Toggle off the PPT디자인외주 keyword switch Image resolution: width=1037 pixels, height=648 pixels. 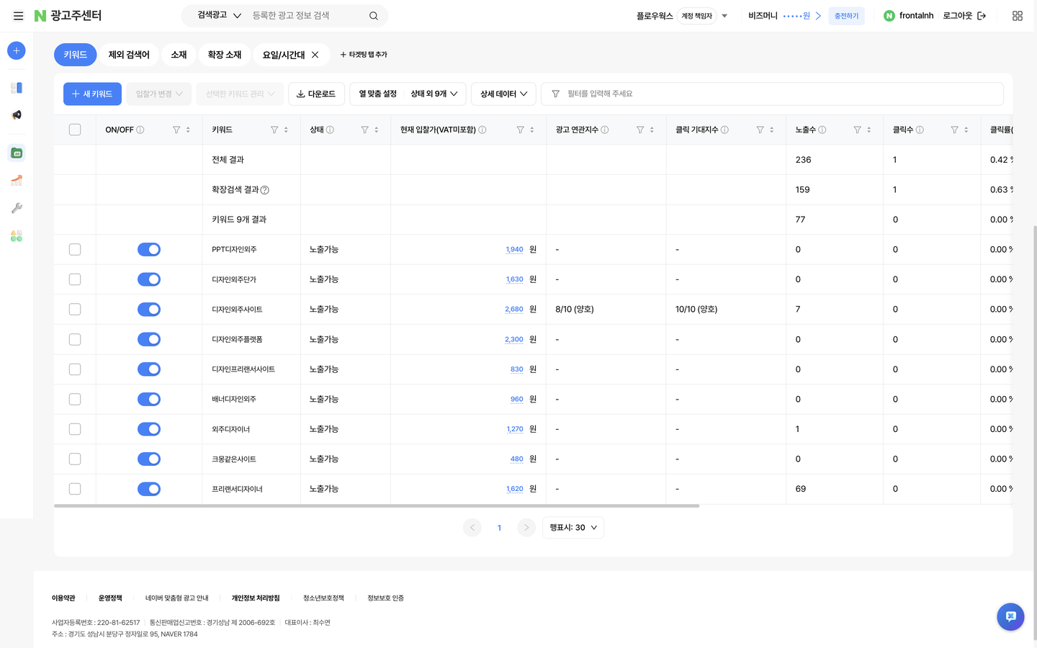tap(149, 250)
